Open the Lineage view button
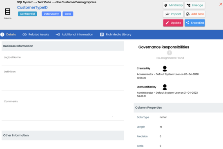 (195, 5)
